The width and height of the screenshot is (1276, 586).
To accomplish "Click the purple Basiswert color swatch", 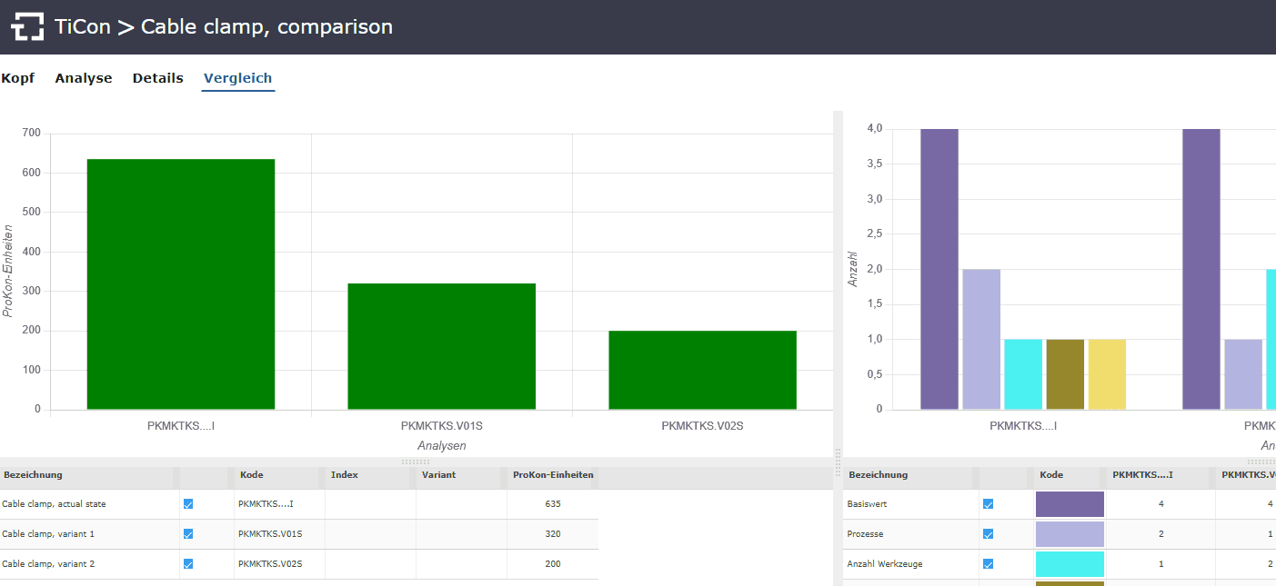I will [1070, 504].
